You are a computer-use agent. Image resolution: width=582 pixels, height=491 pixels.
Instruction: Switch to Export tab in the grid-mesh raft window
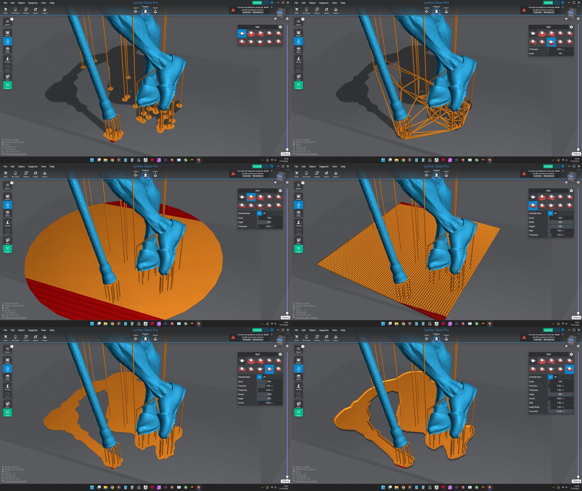coord(446,174)
